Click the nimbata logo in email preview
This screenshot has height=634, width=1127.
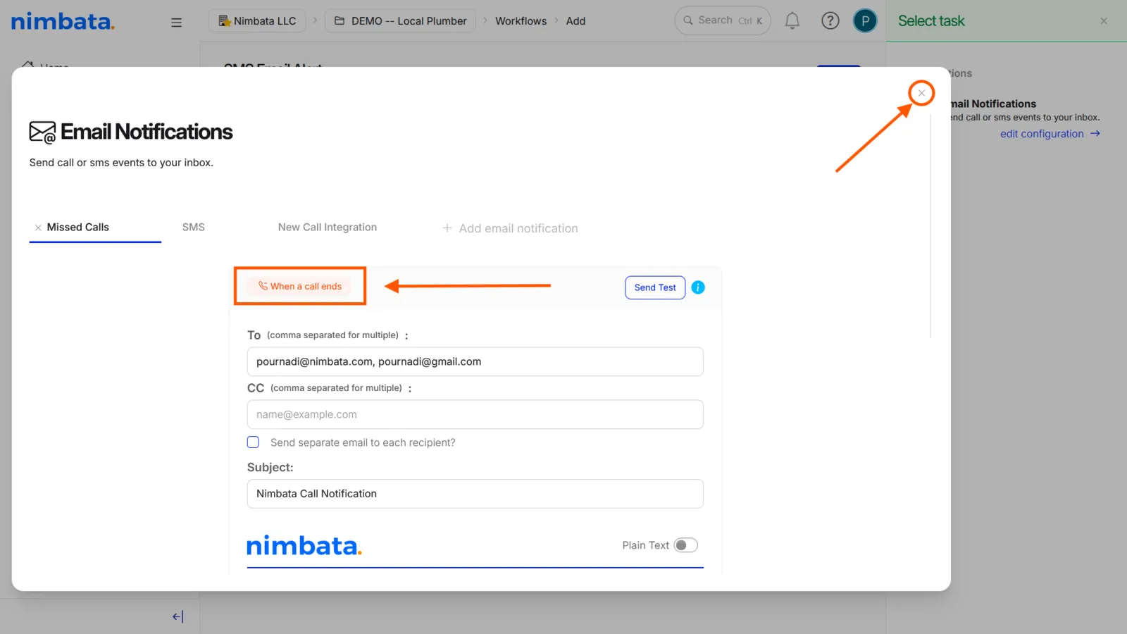click(304, 545)
